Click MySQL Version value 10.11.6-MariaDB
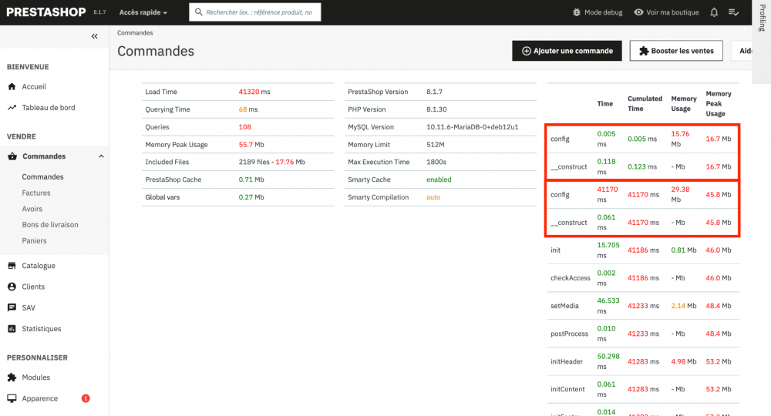Viewport: 771px width, 416px height. point(473,126)
